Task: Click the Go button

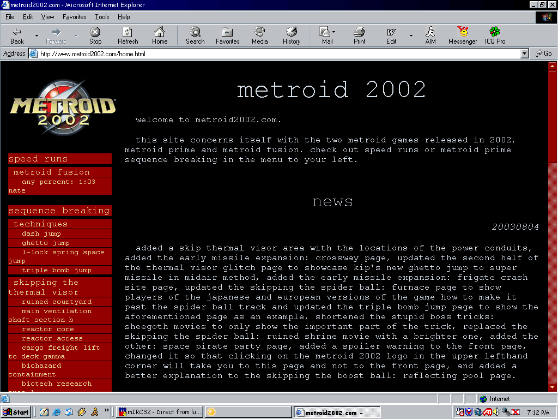Action: pos(544,54)
